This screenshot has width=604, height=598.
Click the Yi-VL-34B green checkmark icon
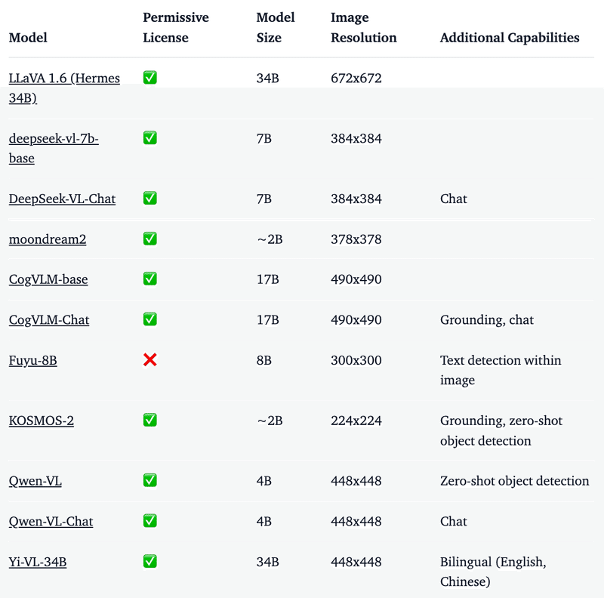pos(150,561)
